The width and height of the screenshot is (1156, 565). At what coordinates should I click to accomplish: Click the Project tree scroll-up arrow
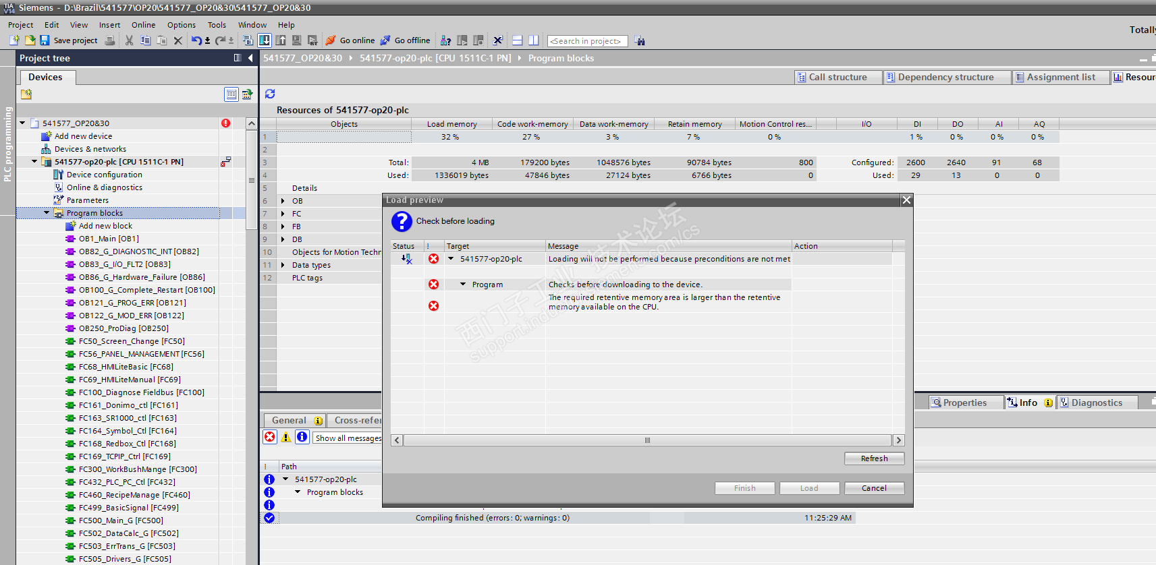252,123
